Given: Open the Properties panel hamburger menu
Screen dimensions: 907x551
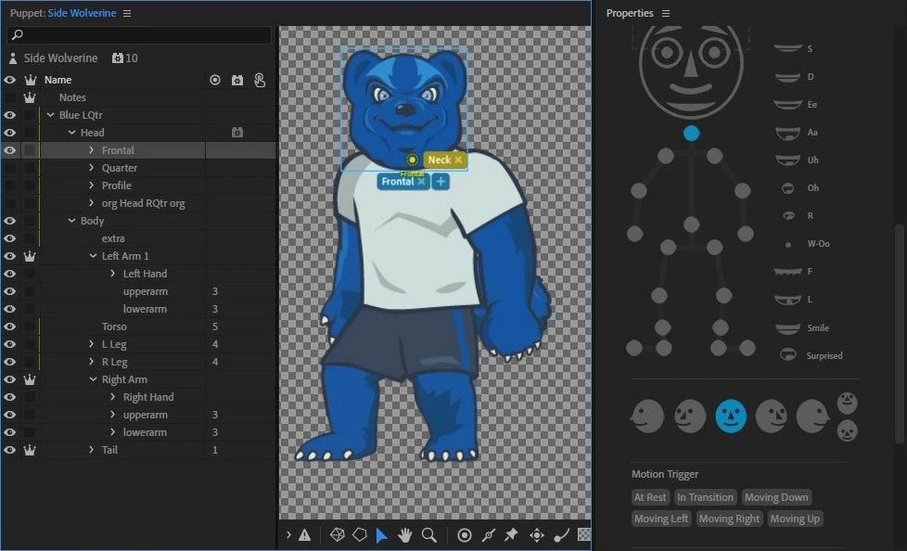Looking at the screenshot, I should (666, 13).
